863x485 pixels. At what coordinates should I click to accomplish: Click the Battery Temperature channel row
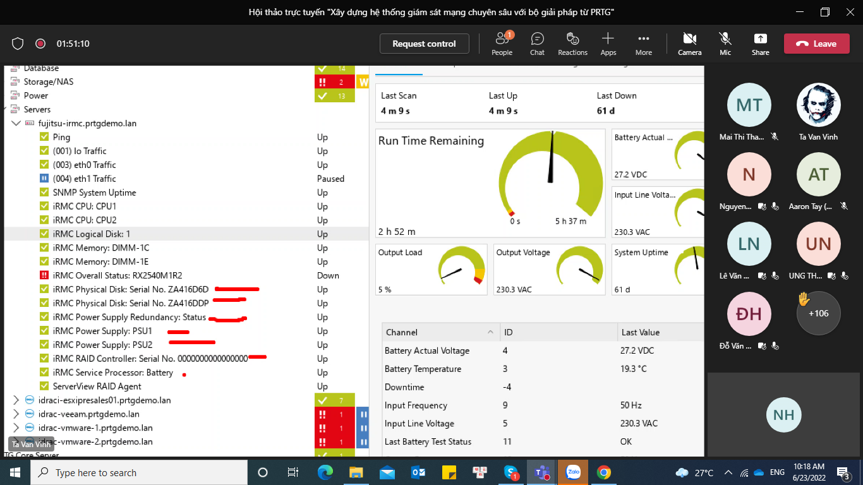click(x=543, y=369)
